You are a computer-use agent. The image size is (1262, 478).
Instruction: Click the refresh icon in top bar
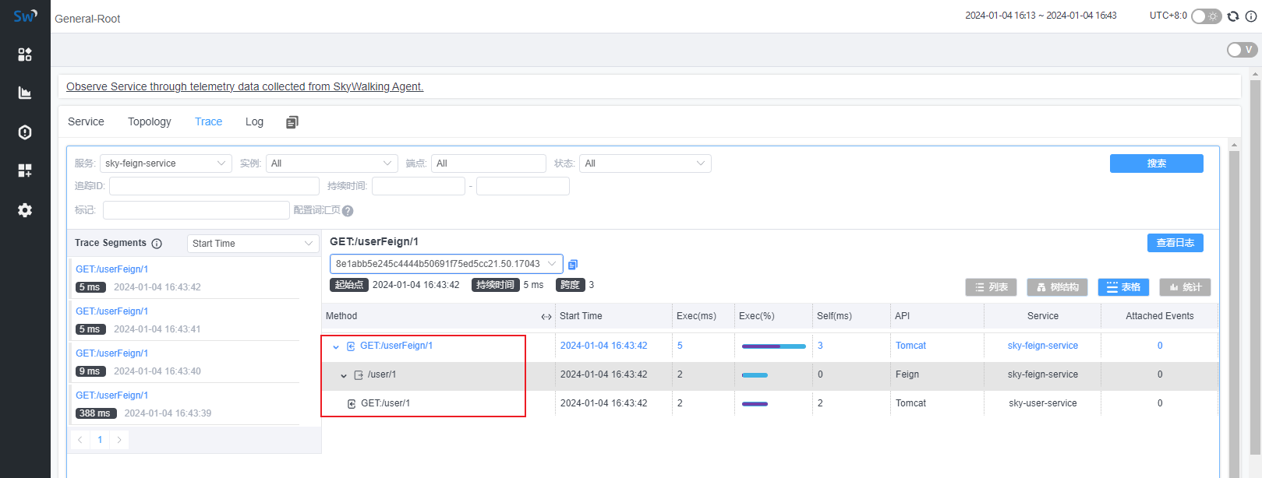[1233, 16]
